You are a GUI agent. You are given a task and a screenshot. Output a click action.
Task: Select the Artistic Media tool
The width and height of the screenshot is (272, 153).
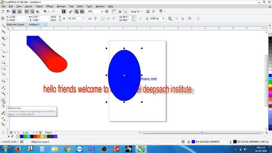[3, 57]
